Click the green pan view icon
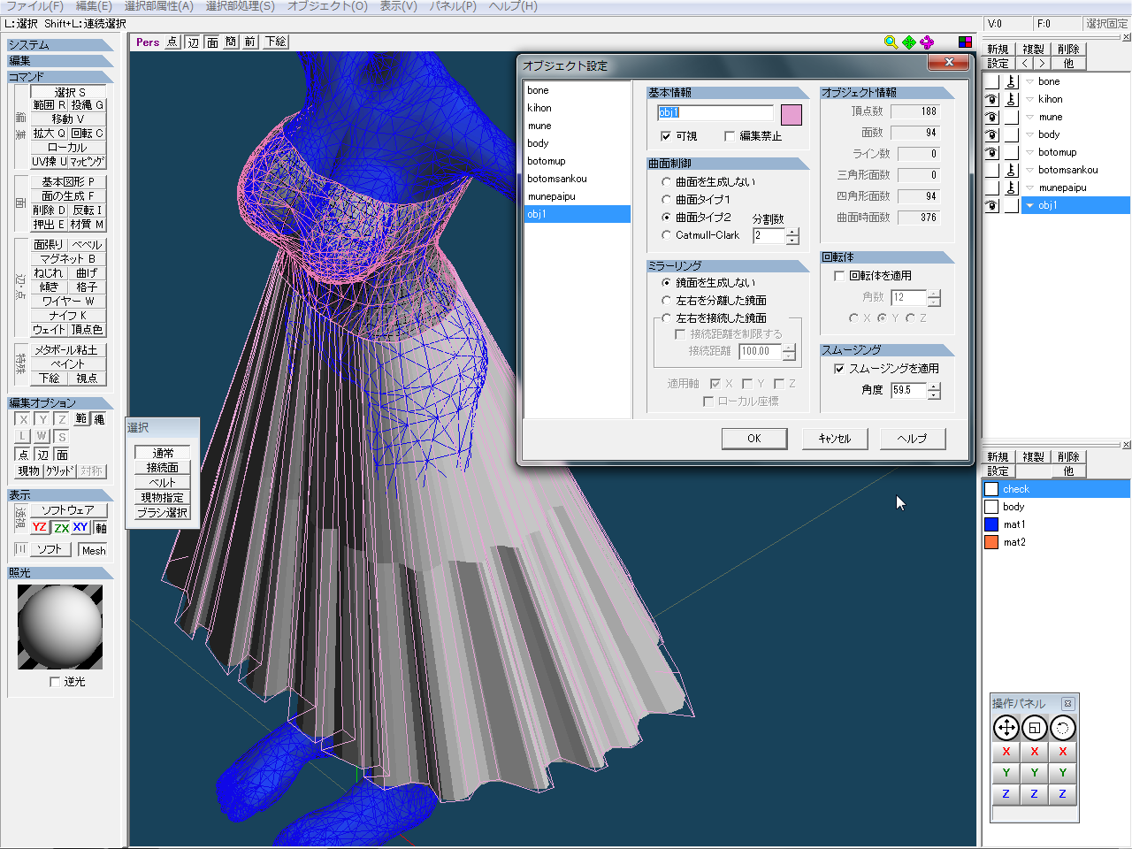 [x=909, y=42]
